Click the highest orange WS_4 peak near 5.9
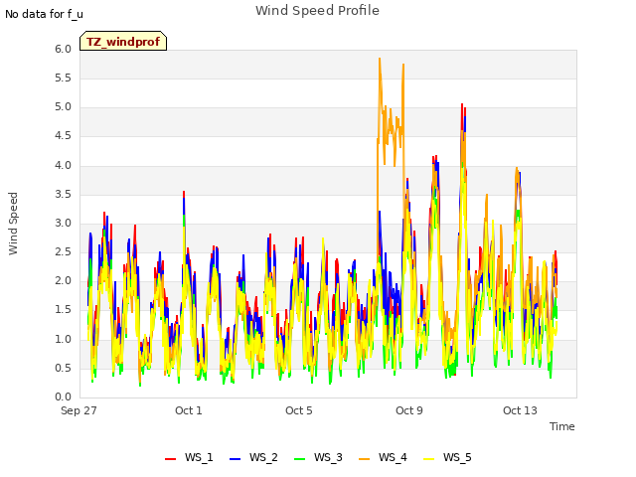This screenshot has width=636, height=477. pyautogui.click(x=380, y=60)
